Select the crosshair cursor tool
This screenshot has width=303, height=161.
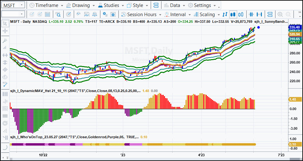click(x=5, y=31)
